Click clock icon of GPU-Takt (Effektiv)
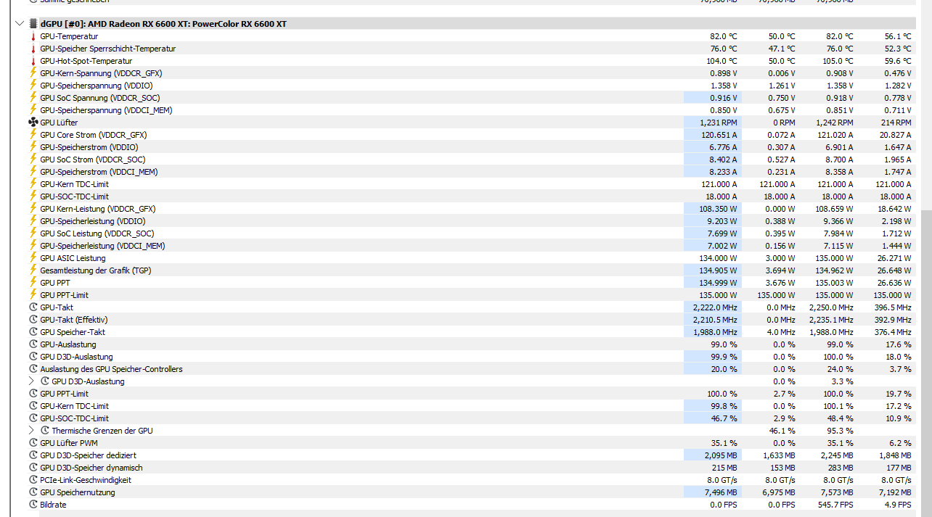 [33, 320]
